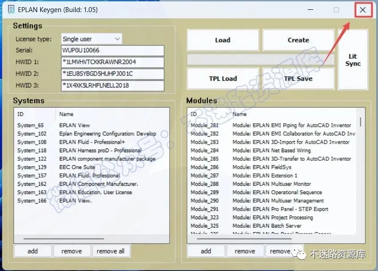
Task: Click the progress bar below Load
Action: point(261,59)
